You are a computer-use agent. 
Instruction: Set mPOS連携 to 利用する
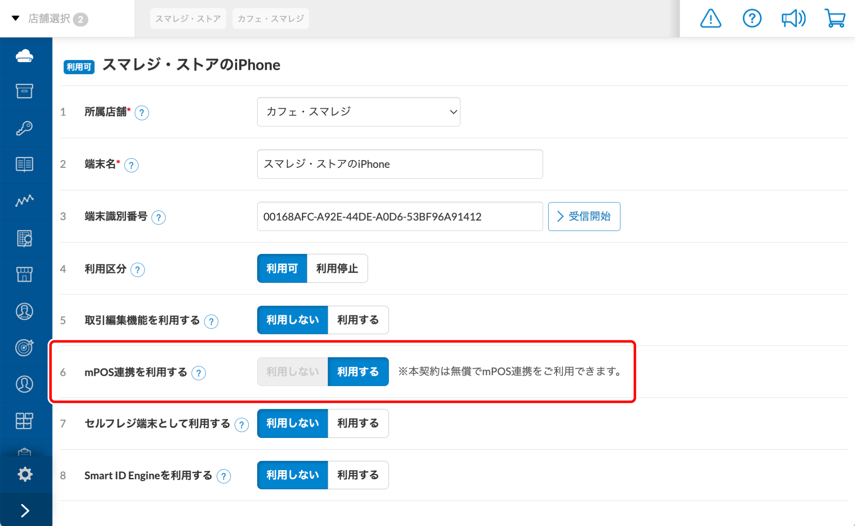pyautogui.click(x=358, y=372)
